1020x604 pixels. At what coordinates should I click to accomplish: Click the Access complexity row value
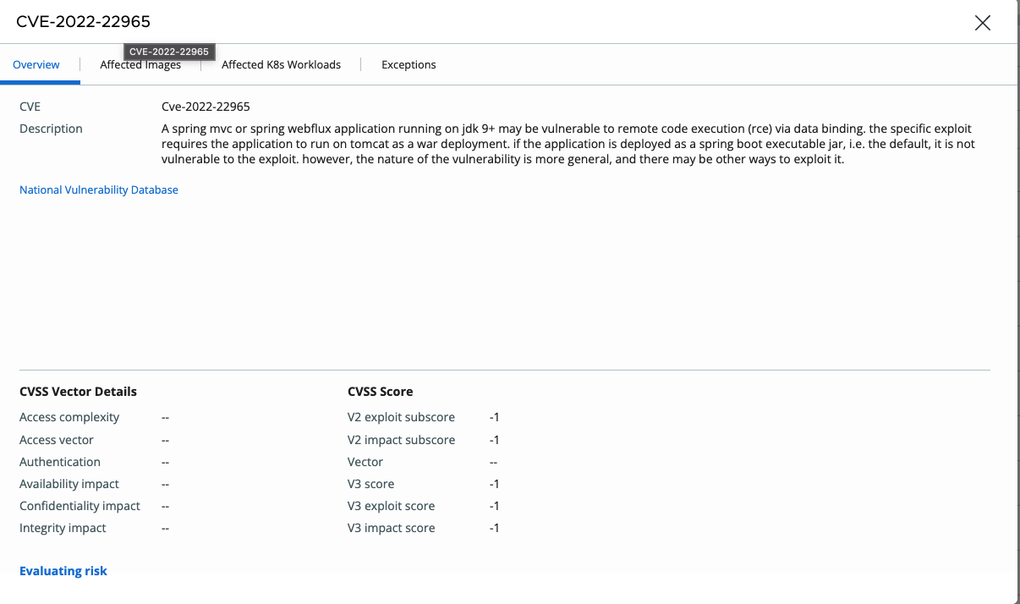(164, 417)
